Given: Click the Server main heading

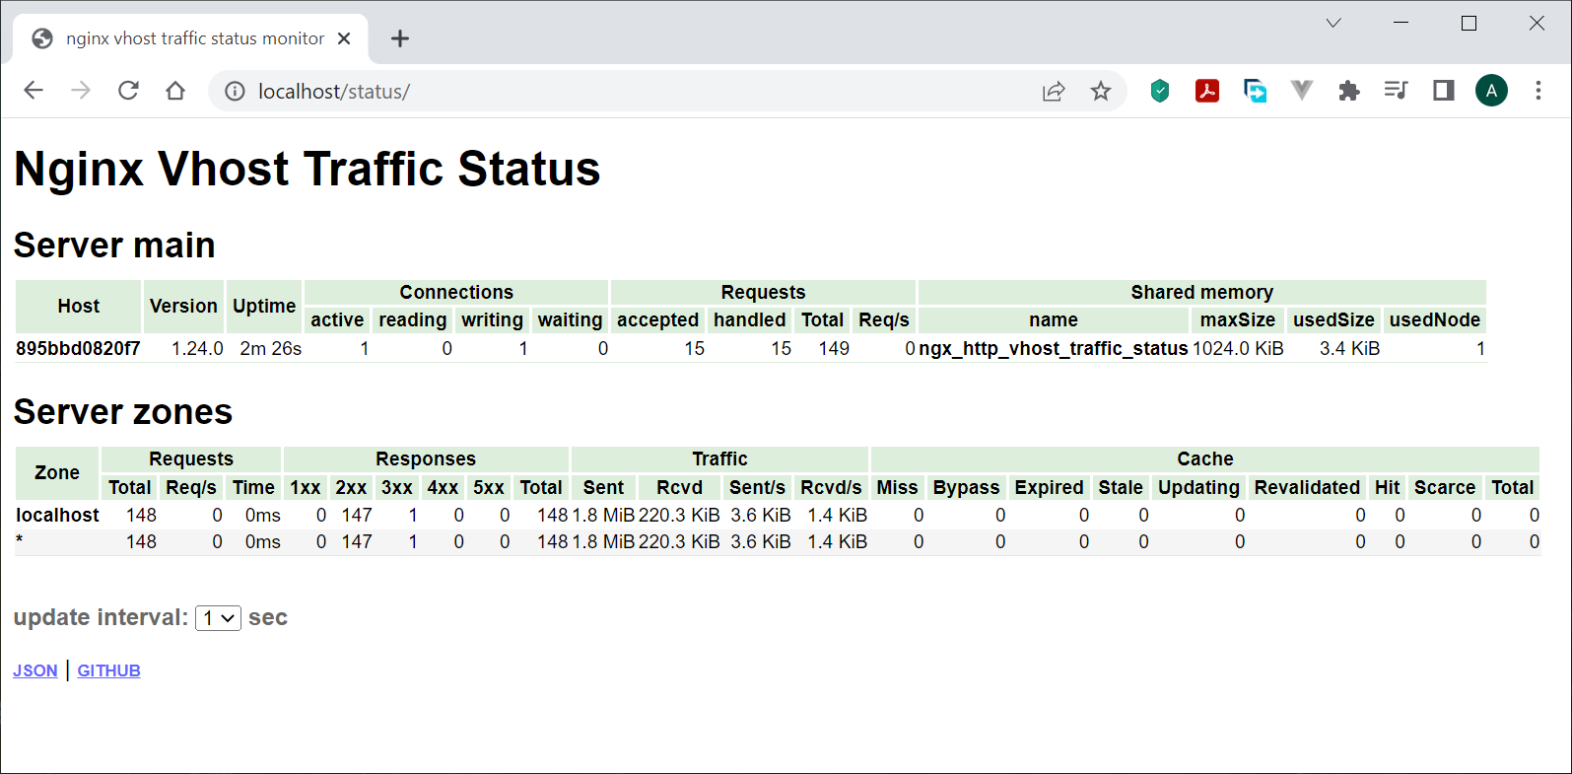Looking at the screenshot, I should click(114, 246).
